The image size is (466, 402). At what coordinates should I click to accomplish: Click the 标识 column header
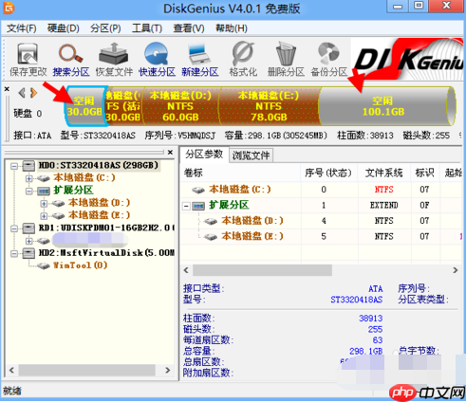pos(424,173)
